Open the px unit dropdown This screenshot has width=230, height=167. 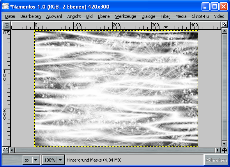click(x=31, y=160)
